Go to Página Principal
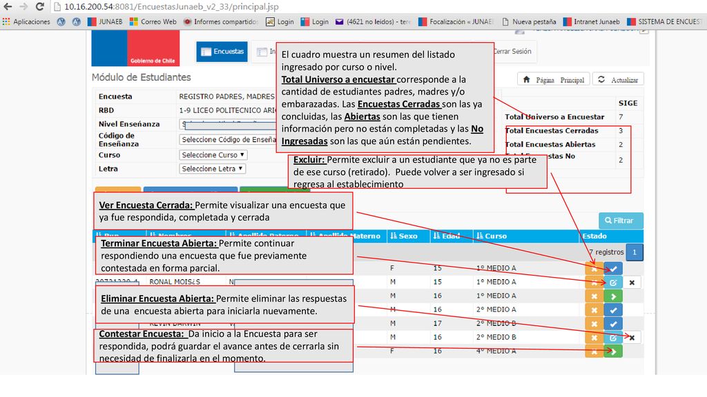This screenshot has width=707, height=397. click(x=554, y=80)
